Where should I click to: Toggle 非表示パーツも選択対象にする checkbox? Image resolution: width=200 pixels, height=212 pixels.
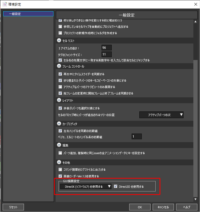point(60,108)
